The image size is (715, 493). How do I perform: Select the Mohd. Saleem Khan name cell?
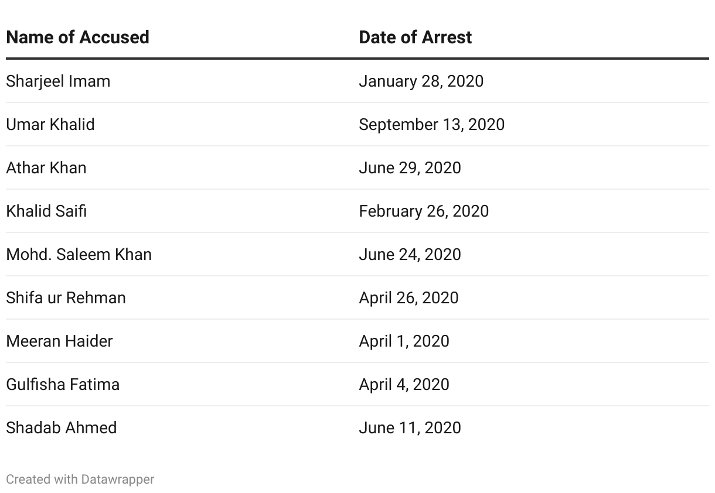79,254
